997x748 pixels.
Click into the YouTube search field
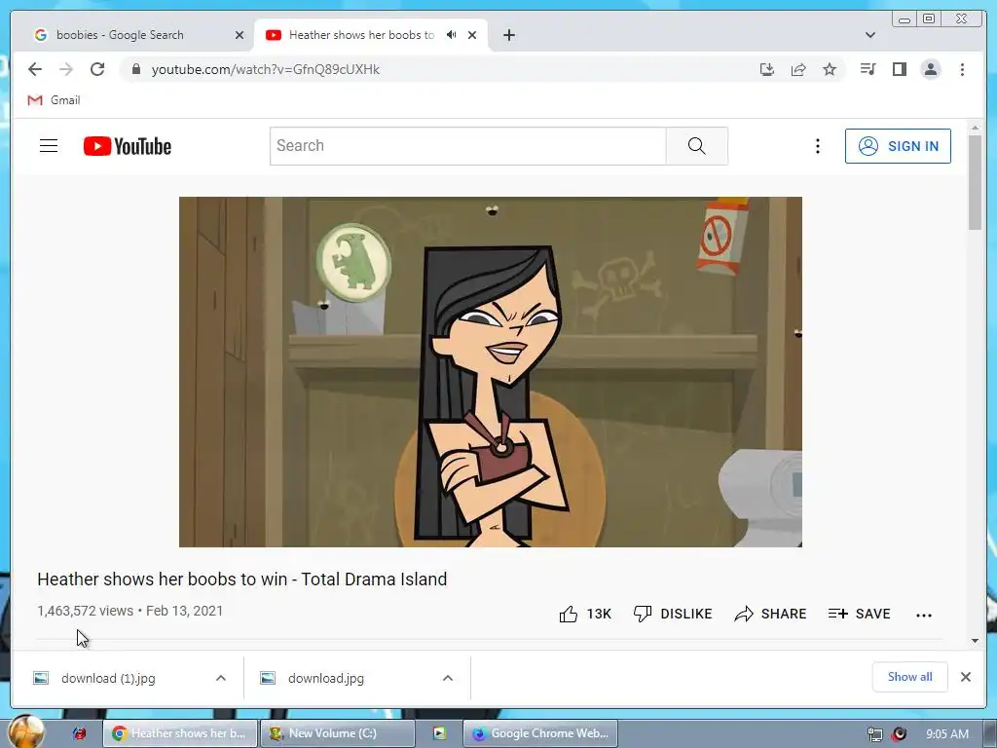[468, 146]
